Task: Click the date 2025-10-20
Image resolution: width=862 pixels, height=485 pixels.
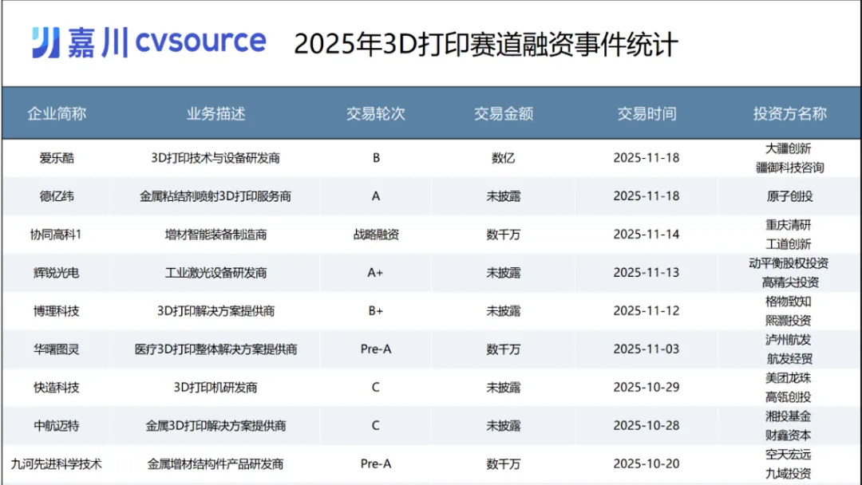Action: point(646,464)
